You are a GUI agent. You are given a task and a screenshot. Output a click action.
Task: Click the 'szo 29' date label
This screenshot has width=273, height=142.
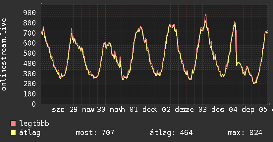tap(65, 110)
